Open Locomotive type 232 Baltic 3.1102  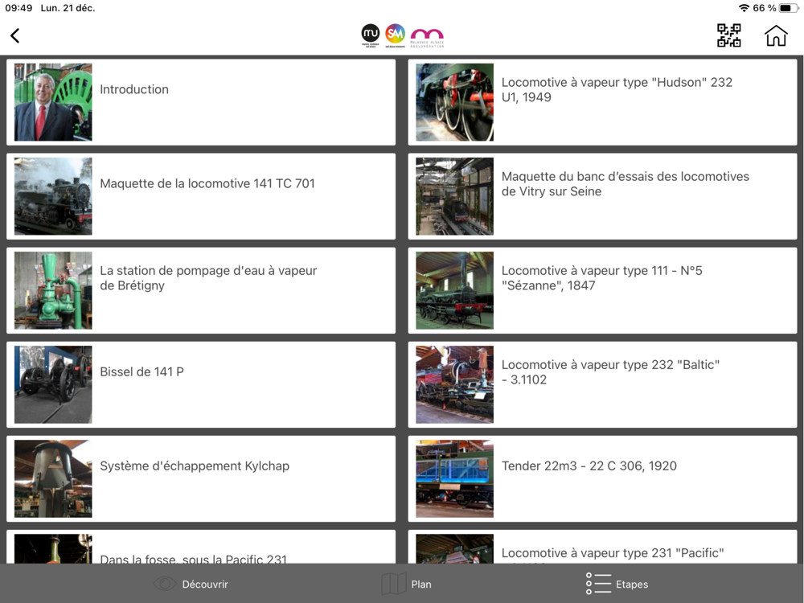[x=602, y=384]
